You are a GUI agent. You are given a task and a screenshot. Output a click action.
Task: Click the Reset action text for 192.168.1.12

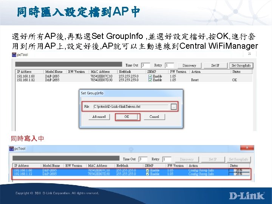195,80
